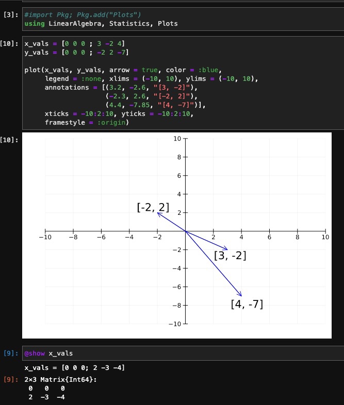The height and width of the screenshot is (405, 344).
Task: Click the '2×3 Matrix{Int64}' output header
Action: coord(60,380)
